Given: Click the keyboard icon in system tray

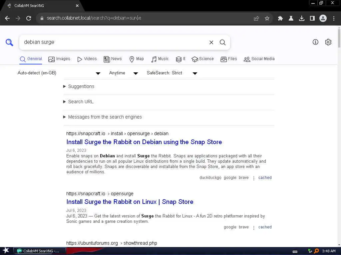Looking at the screenshot, I should point(295,251).
